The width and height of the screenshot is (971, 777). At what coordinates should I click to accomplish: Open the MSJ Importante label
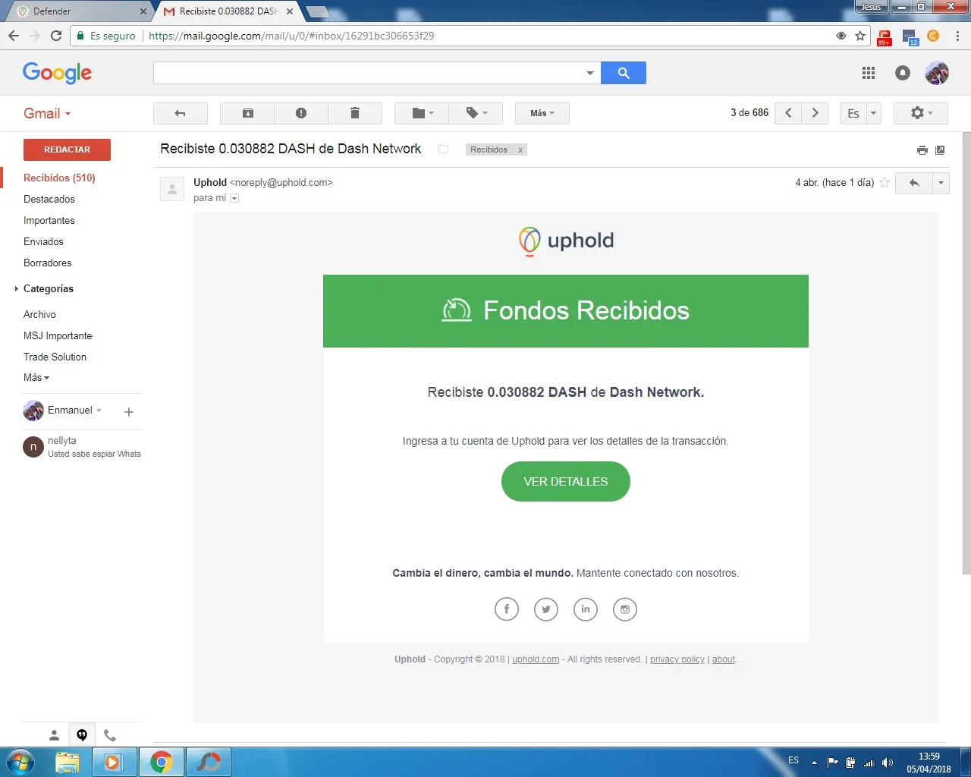pos(58,335)
